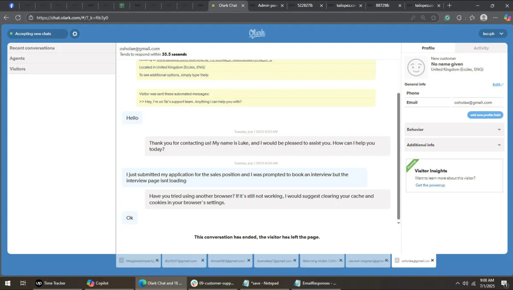The width and height of the screenshot is (513, 290).
Task: Click the visitor's Hello message
Action: (x=132, y=118)
